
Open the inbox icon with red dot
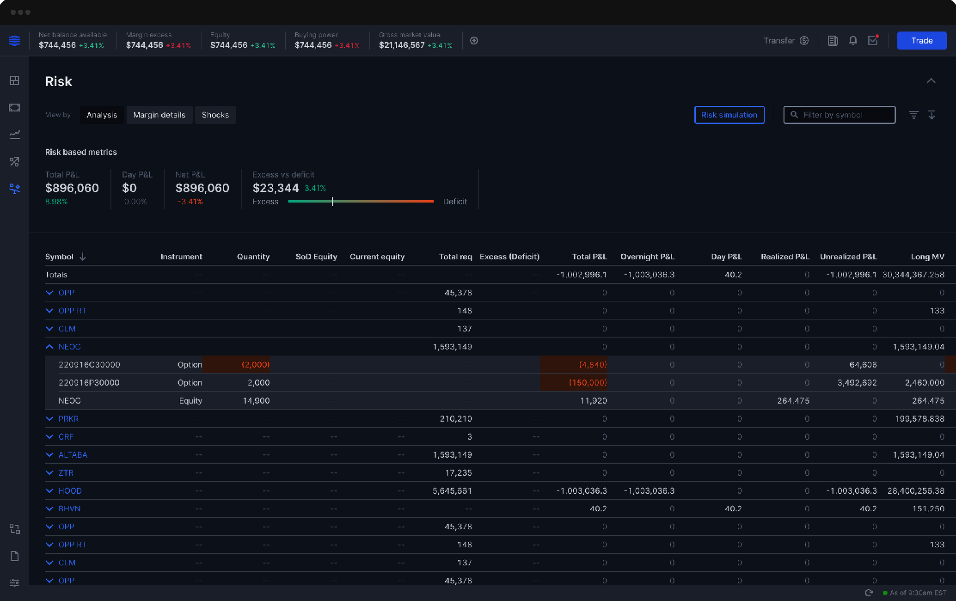click(873, 41)
